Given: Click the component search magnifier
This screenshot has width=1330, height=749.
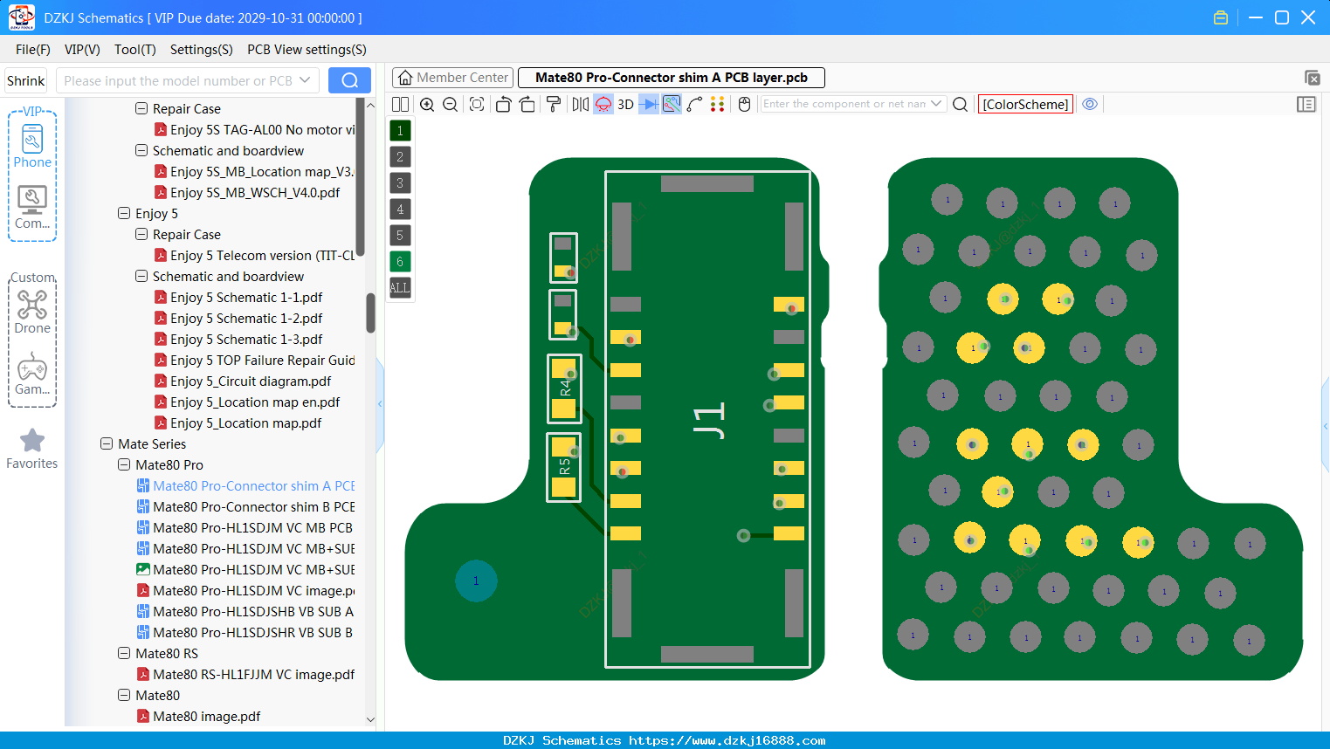Looking at the screenshot, I should tap(960, 105).
